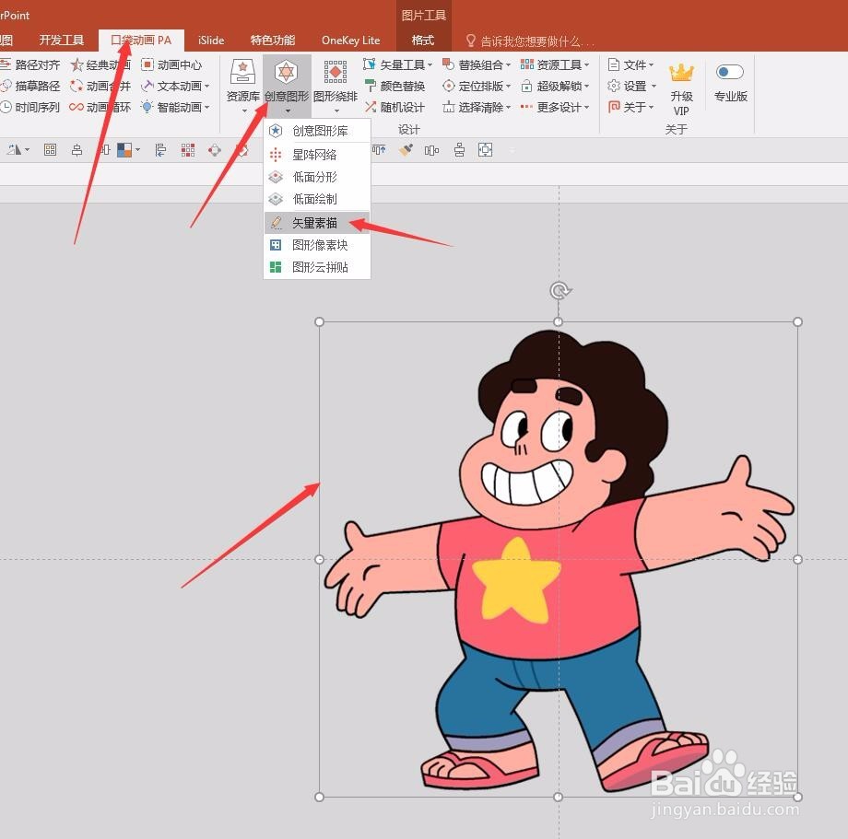Click the 创意图形 creative shapes icon

(286, 72)
